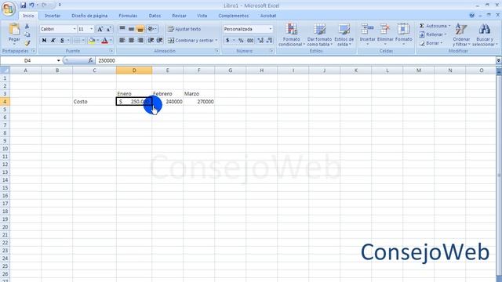Center text horizontally

tap(131, 40)
